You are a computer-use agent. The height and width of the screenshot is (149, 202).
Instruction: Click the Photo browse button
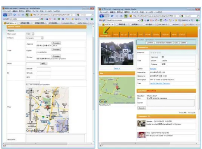point(44,63)
